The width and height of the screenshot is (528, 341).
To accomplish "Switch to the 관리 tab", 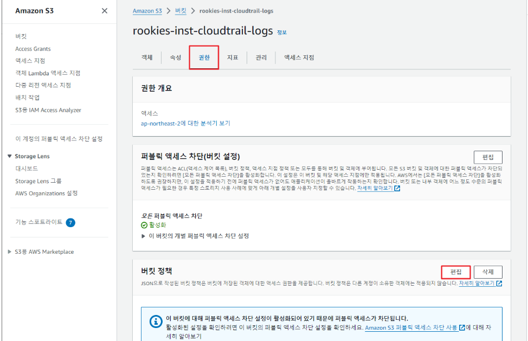I will pyautogui.click(x=261, y=57).
